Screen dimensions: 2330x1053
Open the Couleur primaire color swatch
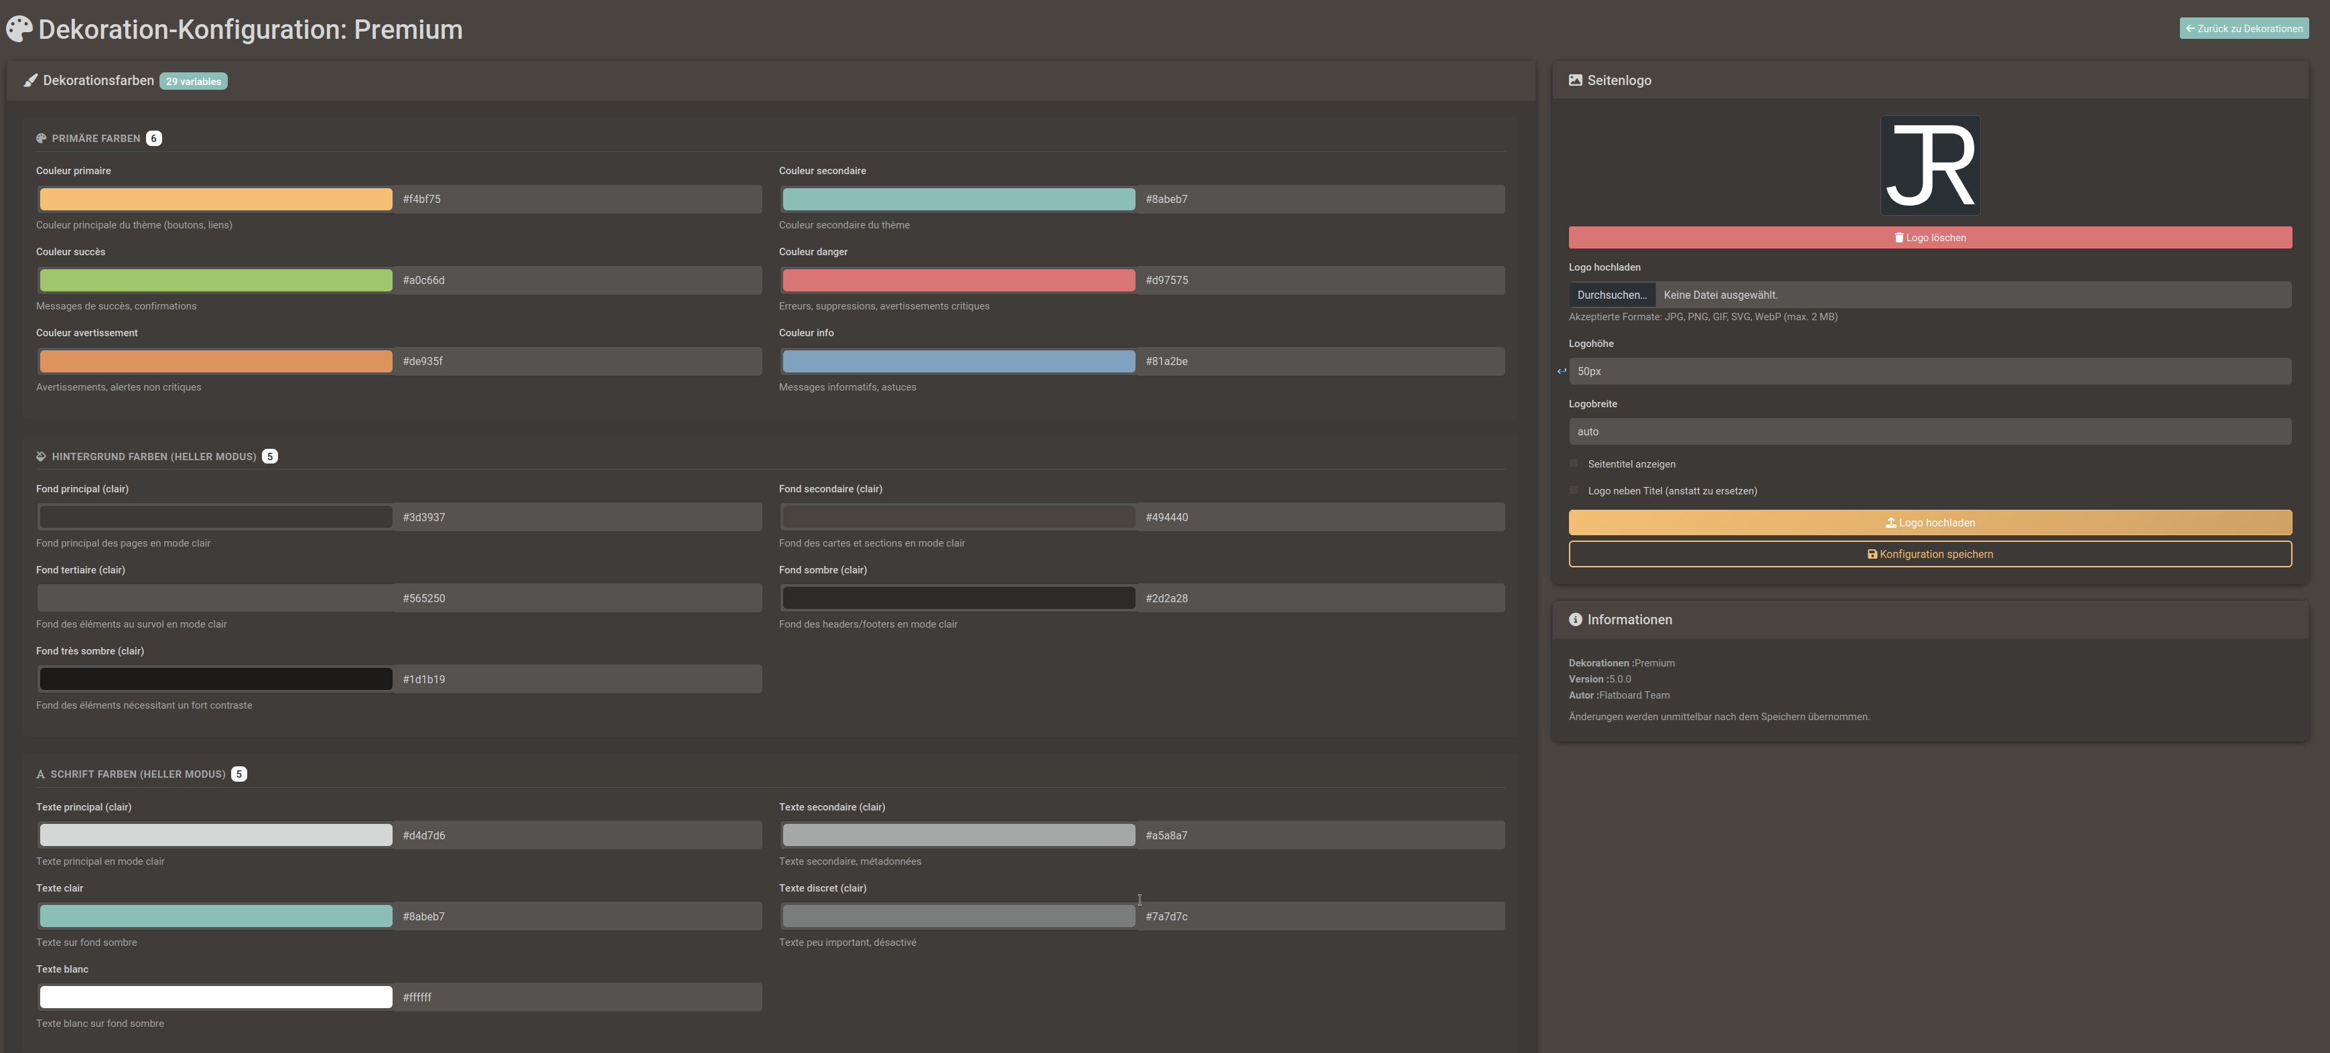coord(215,199)
